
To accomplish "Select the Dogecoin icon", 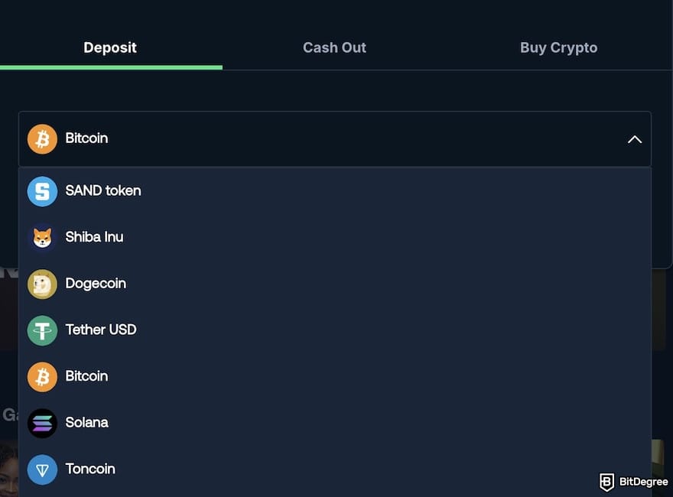I will (x=42, y=284).
